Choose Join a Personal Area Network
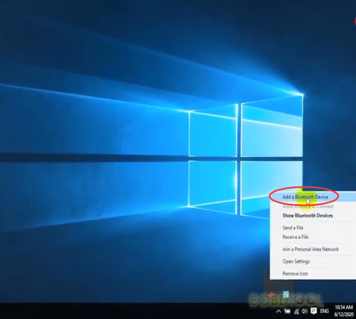Viewport: 356px width, 319px height. click(x=310, y=249)
